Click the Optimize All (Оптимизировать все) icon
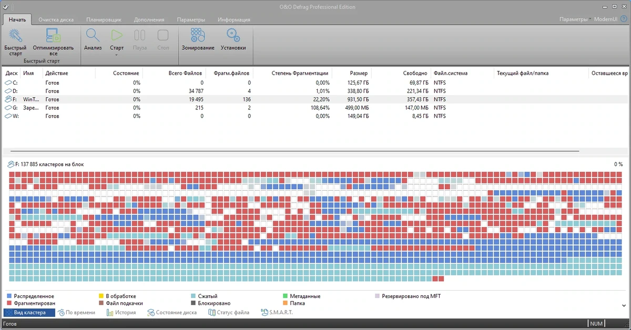Screen dimensions: 631x330 coord(53,36)
